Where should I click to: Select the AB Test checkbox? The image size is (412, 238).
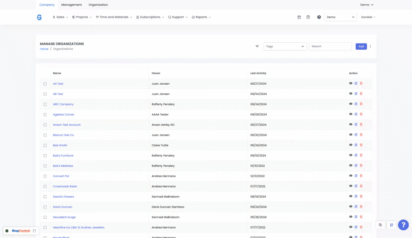point(45,94)
